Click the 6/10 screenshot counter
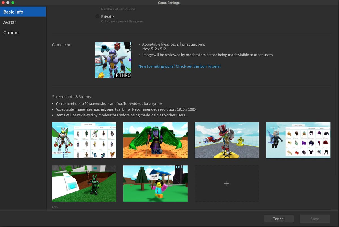Viewport: 339px width, 227px height. tap(55, 207)
